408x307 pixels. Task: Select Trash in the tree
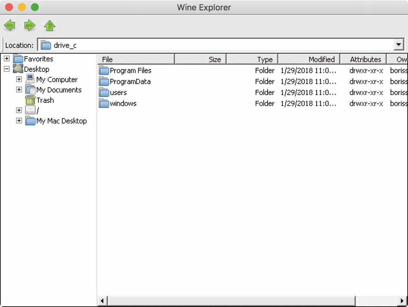coord(45,100)
